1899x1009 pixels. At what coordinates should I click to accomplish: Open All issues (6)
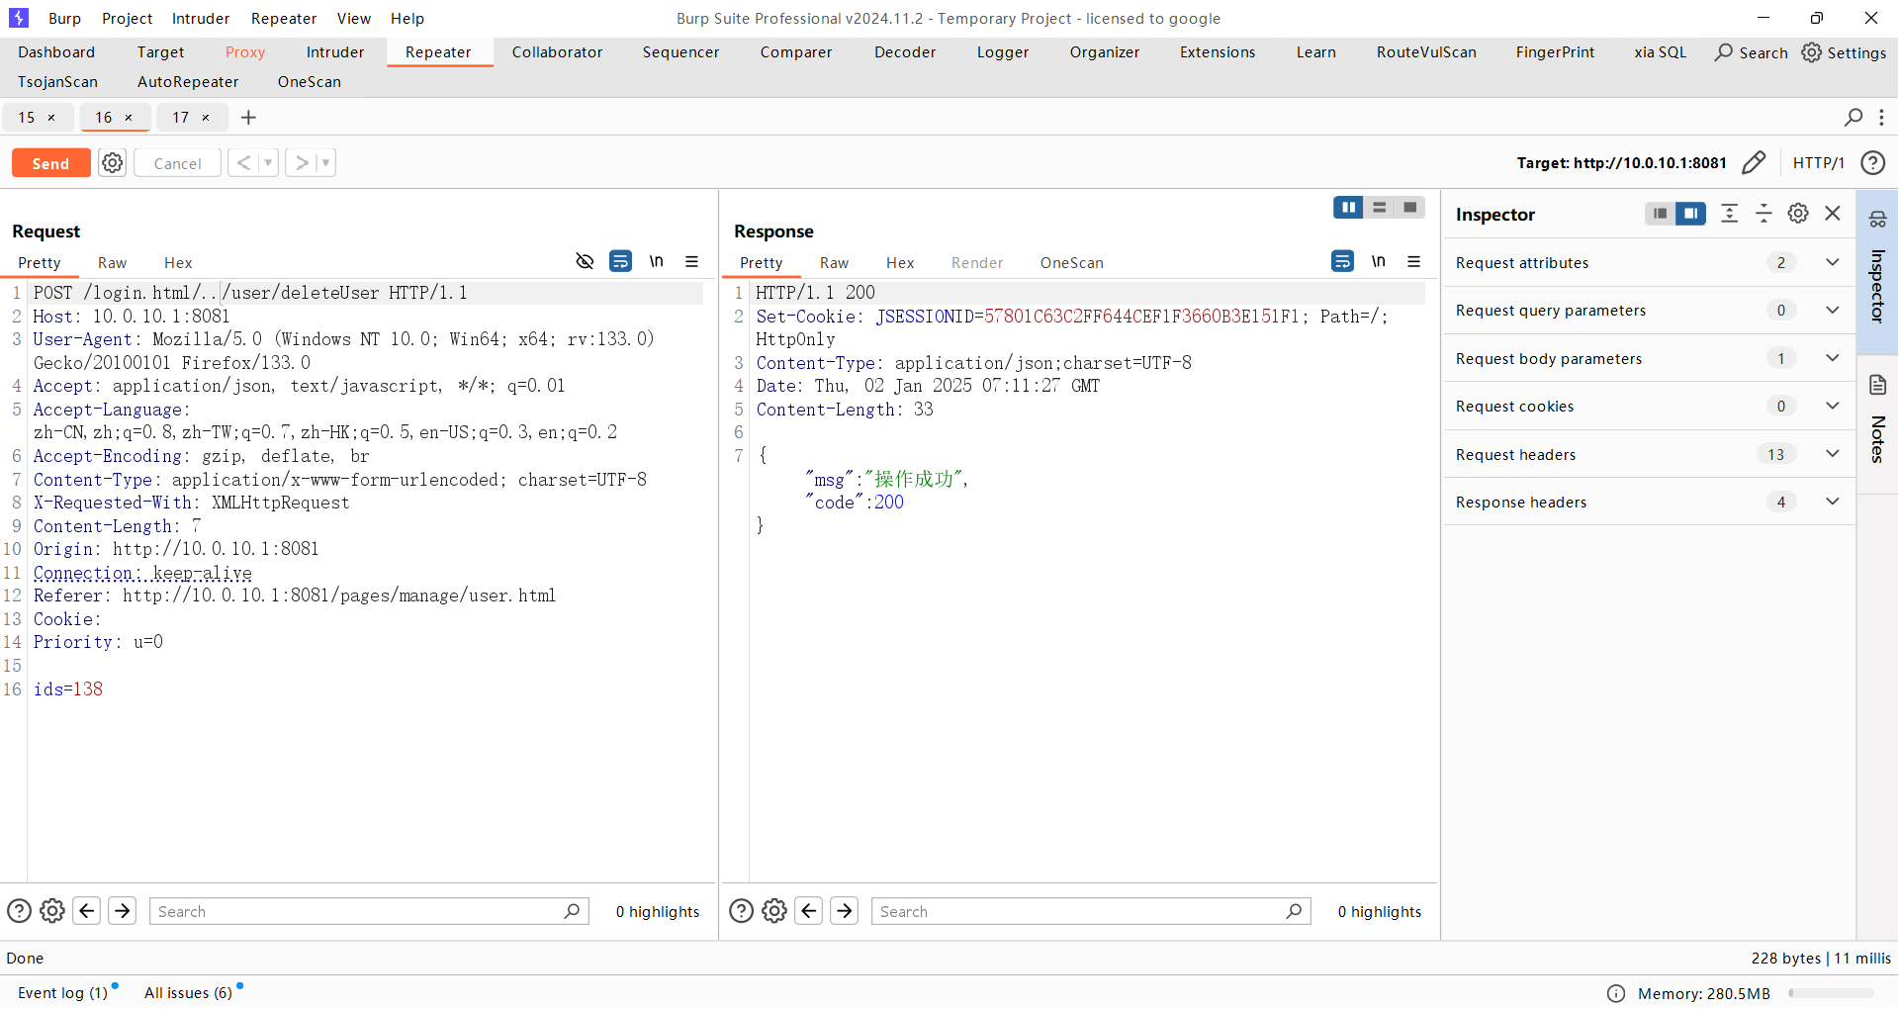point(188,992)
